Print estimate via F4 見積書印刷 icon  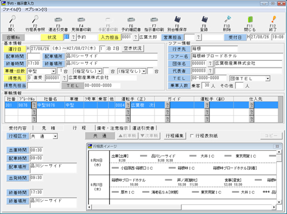81,20
